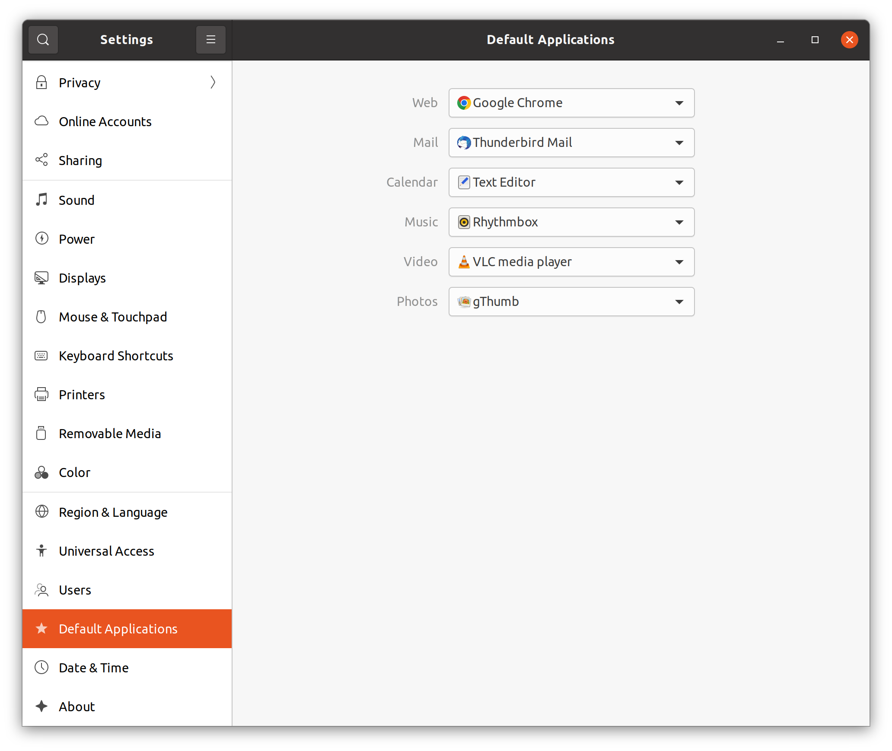Expand the Privacy chevron arrow
The height and width of the screenshot is (751, 892).
point(213,82)
